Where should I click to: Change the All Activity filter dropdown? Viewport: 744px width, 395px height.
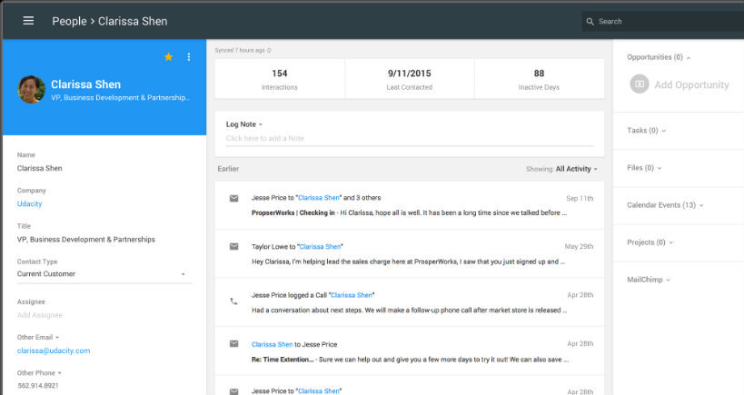(x=577, y=169)
